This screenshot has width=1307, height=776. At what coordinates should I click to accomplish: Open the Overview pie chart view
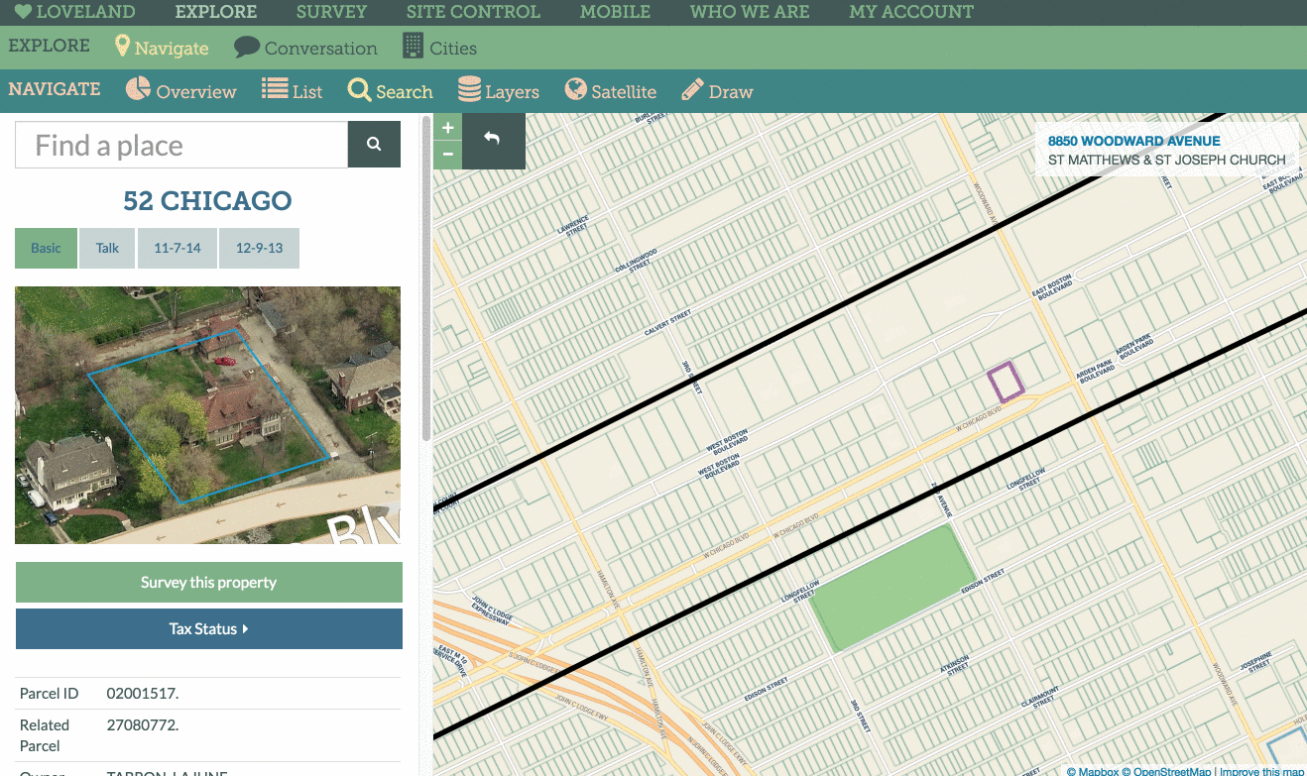coord(181,91)
